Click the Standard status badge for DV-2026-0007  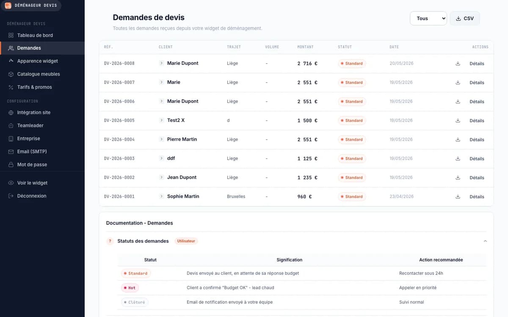(x=352, y=82)
